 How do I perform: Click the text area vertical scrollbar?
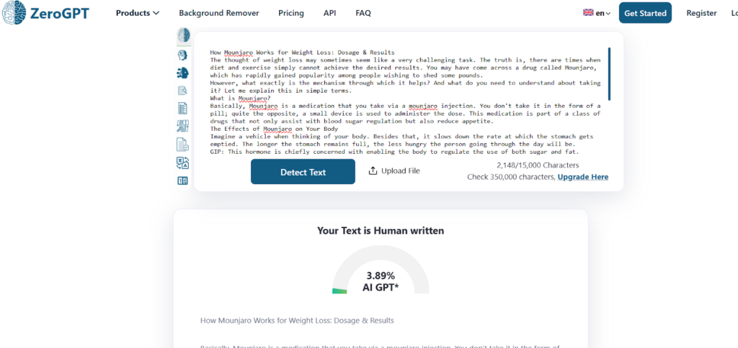pos(609,74)
